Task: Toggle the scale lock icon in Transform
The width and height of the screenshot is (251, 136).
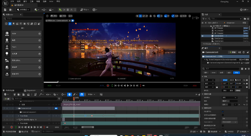Action: point(217,87)
